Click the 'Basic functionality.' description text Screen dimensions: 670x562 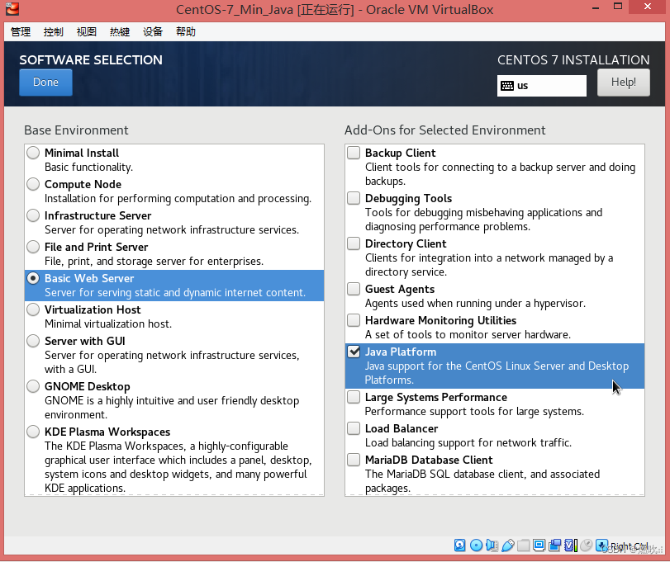pos(89,168)
